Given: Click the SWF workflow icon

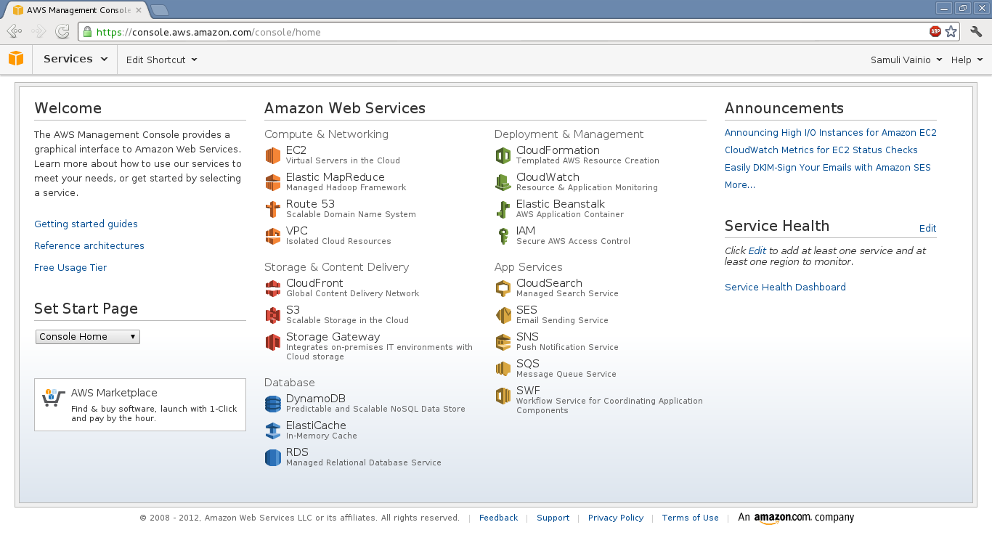Looking at the screenshot, I should 503,396.
